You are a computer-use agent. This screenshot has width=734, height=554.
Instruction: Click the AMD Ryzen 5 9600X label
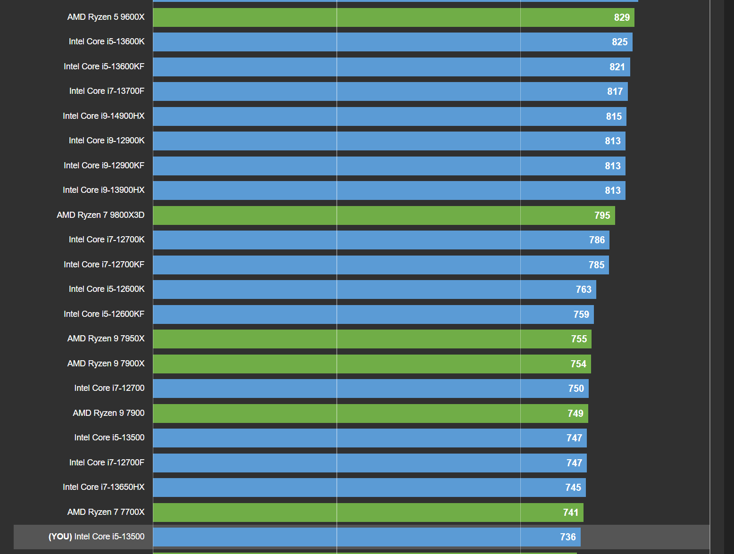coord(106,17)
